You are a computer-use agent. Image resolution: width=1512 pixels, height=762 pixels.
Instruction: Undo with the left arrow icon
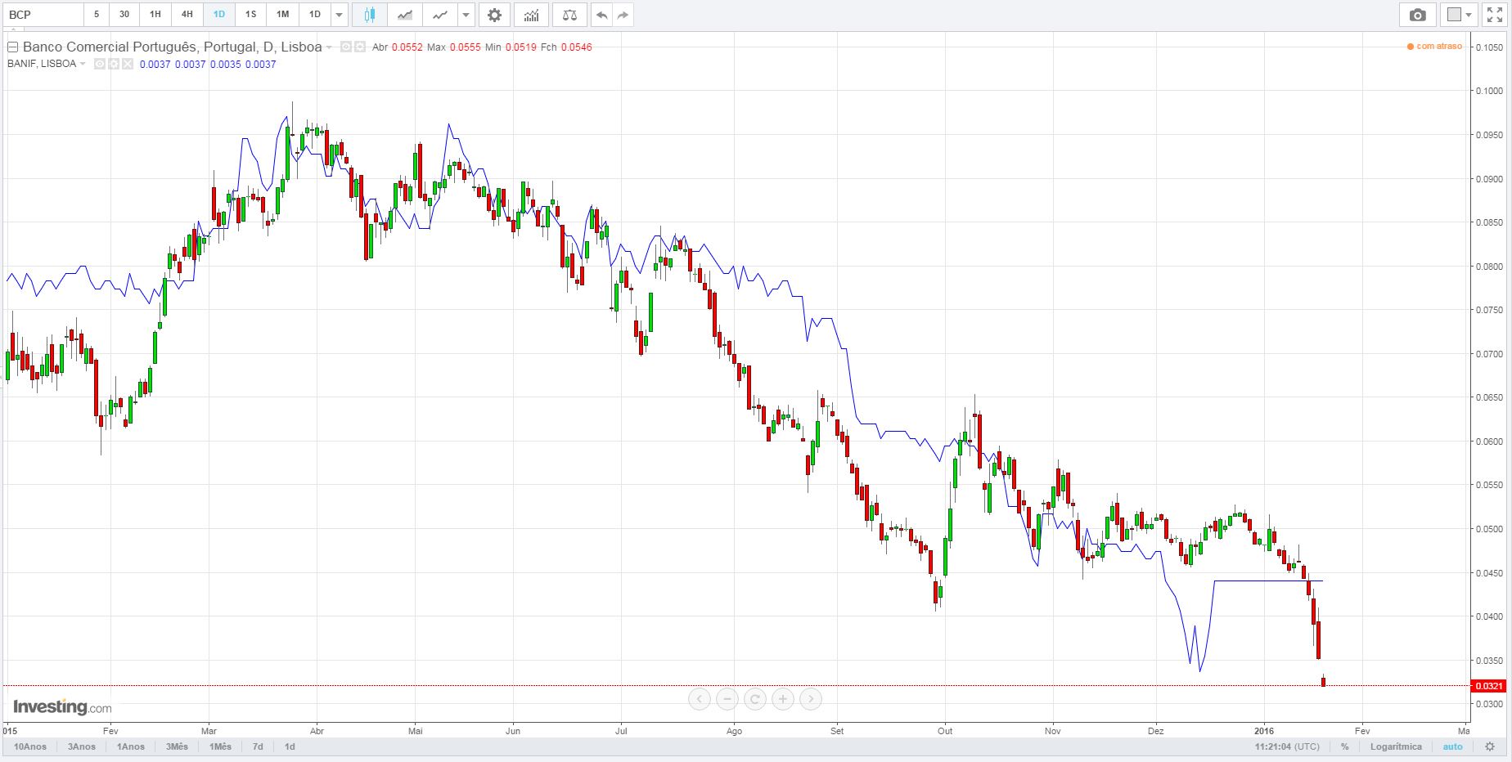601,15
